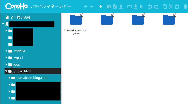
Task: Create a new file from toolbar
Action: pyautogui.click(x=115, y=7)
